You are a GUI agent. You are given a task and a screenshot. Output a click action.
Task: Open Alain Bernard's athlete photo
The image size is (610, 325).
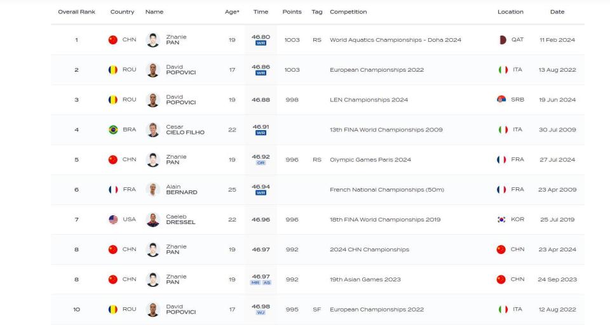coord(152,190)
